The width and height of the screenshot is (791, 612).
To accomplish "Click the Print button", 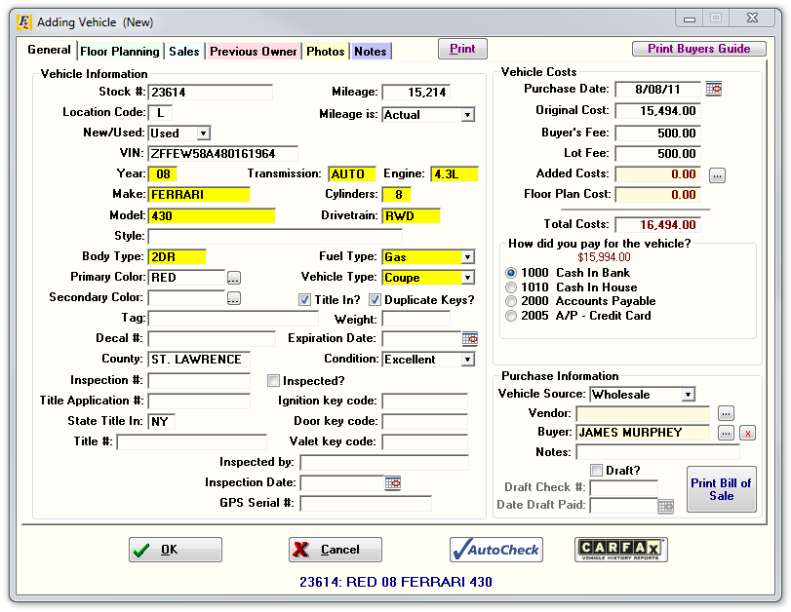I will [x=462, y=49].
